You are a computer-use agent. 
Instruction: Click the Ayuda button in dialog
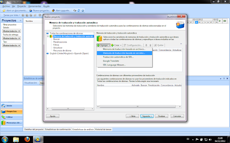(x=53, y=116)
